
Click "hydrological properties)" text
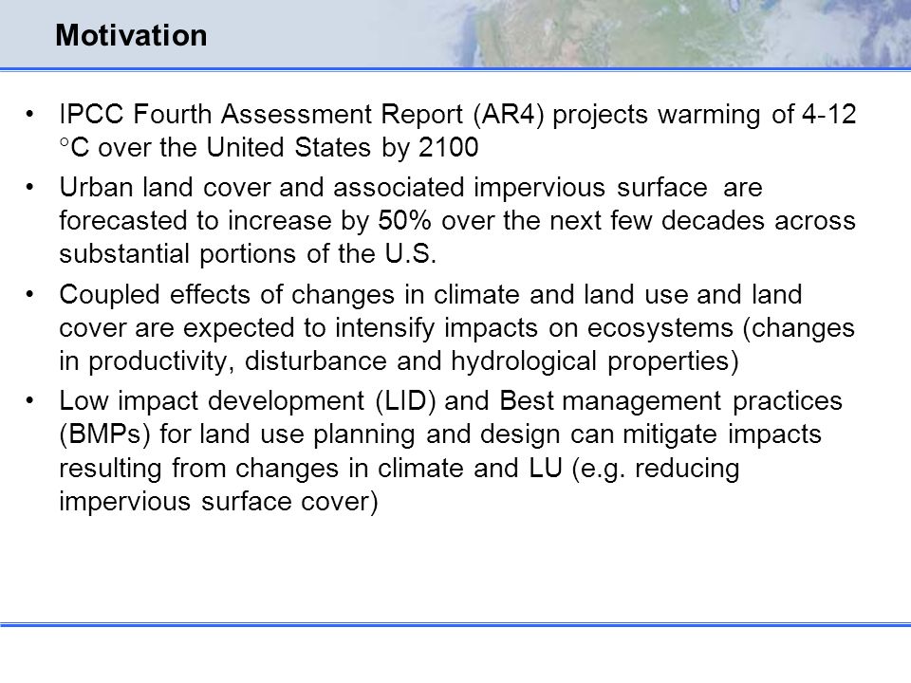pos(595,361)
